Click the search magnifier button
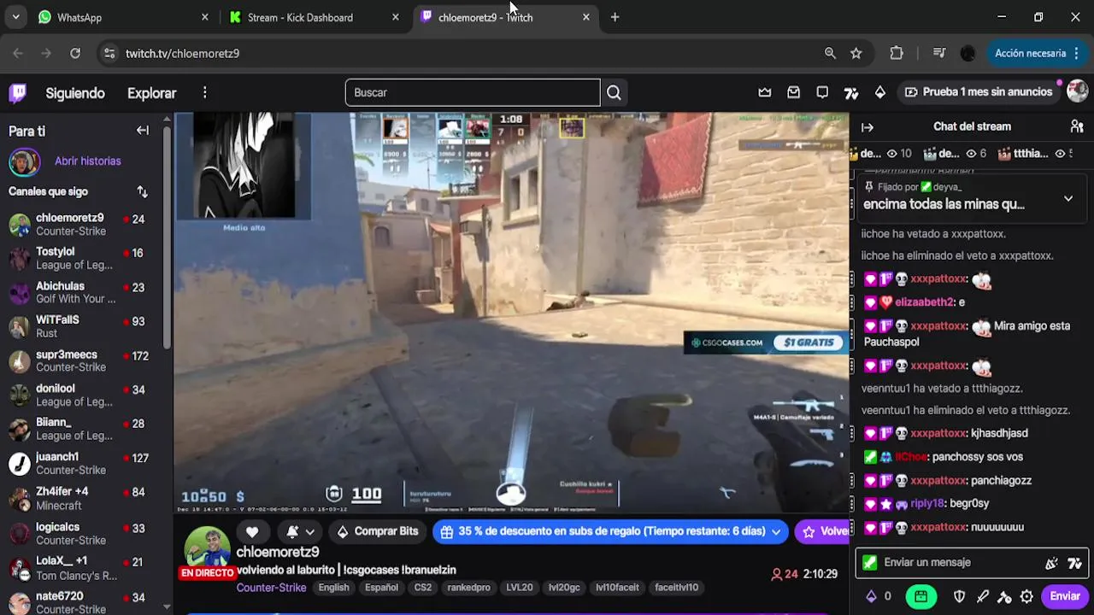 pyautogui.click(x=614, y=92)
